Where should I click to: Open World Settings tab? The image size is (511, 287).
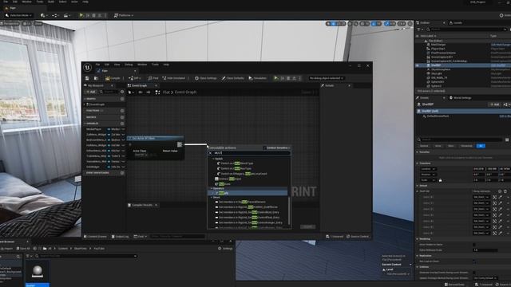point(460,98)
